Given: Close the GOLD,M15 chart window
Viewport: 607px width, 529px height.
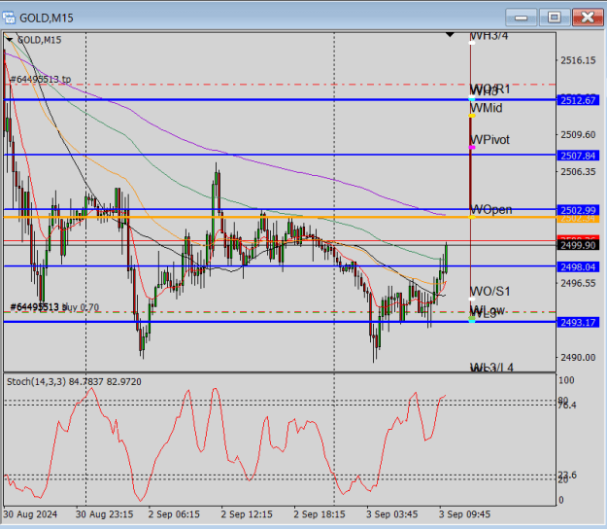Looking at the screenshot, I should pyautogui.click(x=588, y=18).
